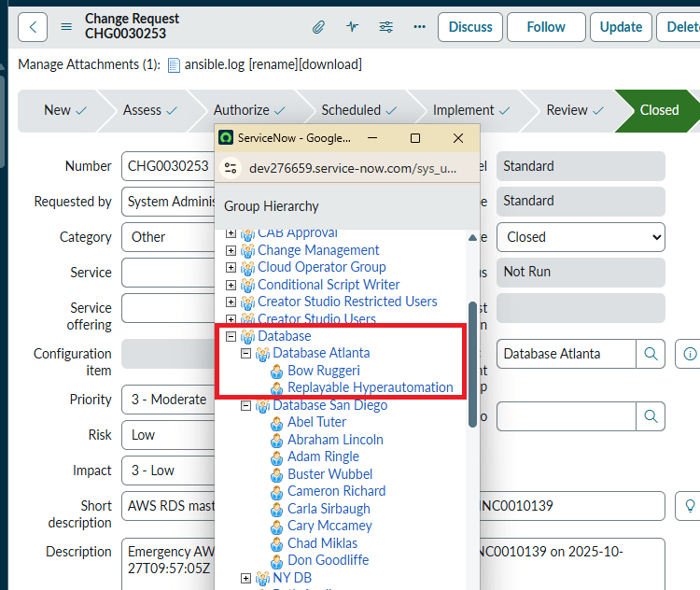
Task: Search the Database Atlanta lookup magnifier
Action: coord(651,354)
